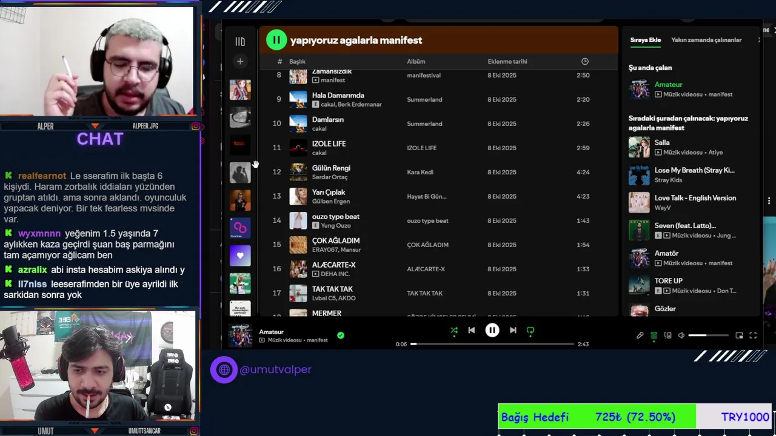The height and width of the screenshot is (436, 776).
Task: Open the Kara Kedi album link
Action: (x=420, y=172)
